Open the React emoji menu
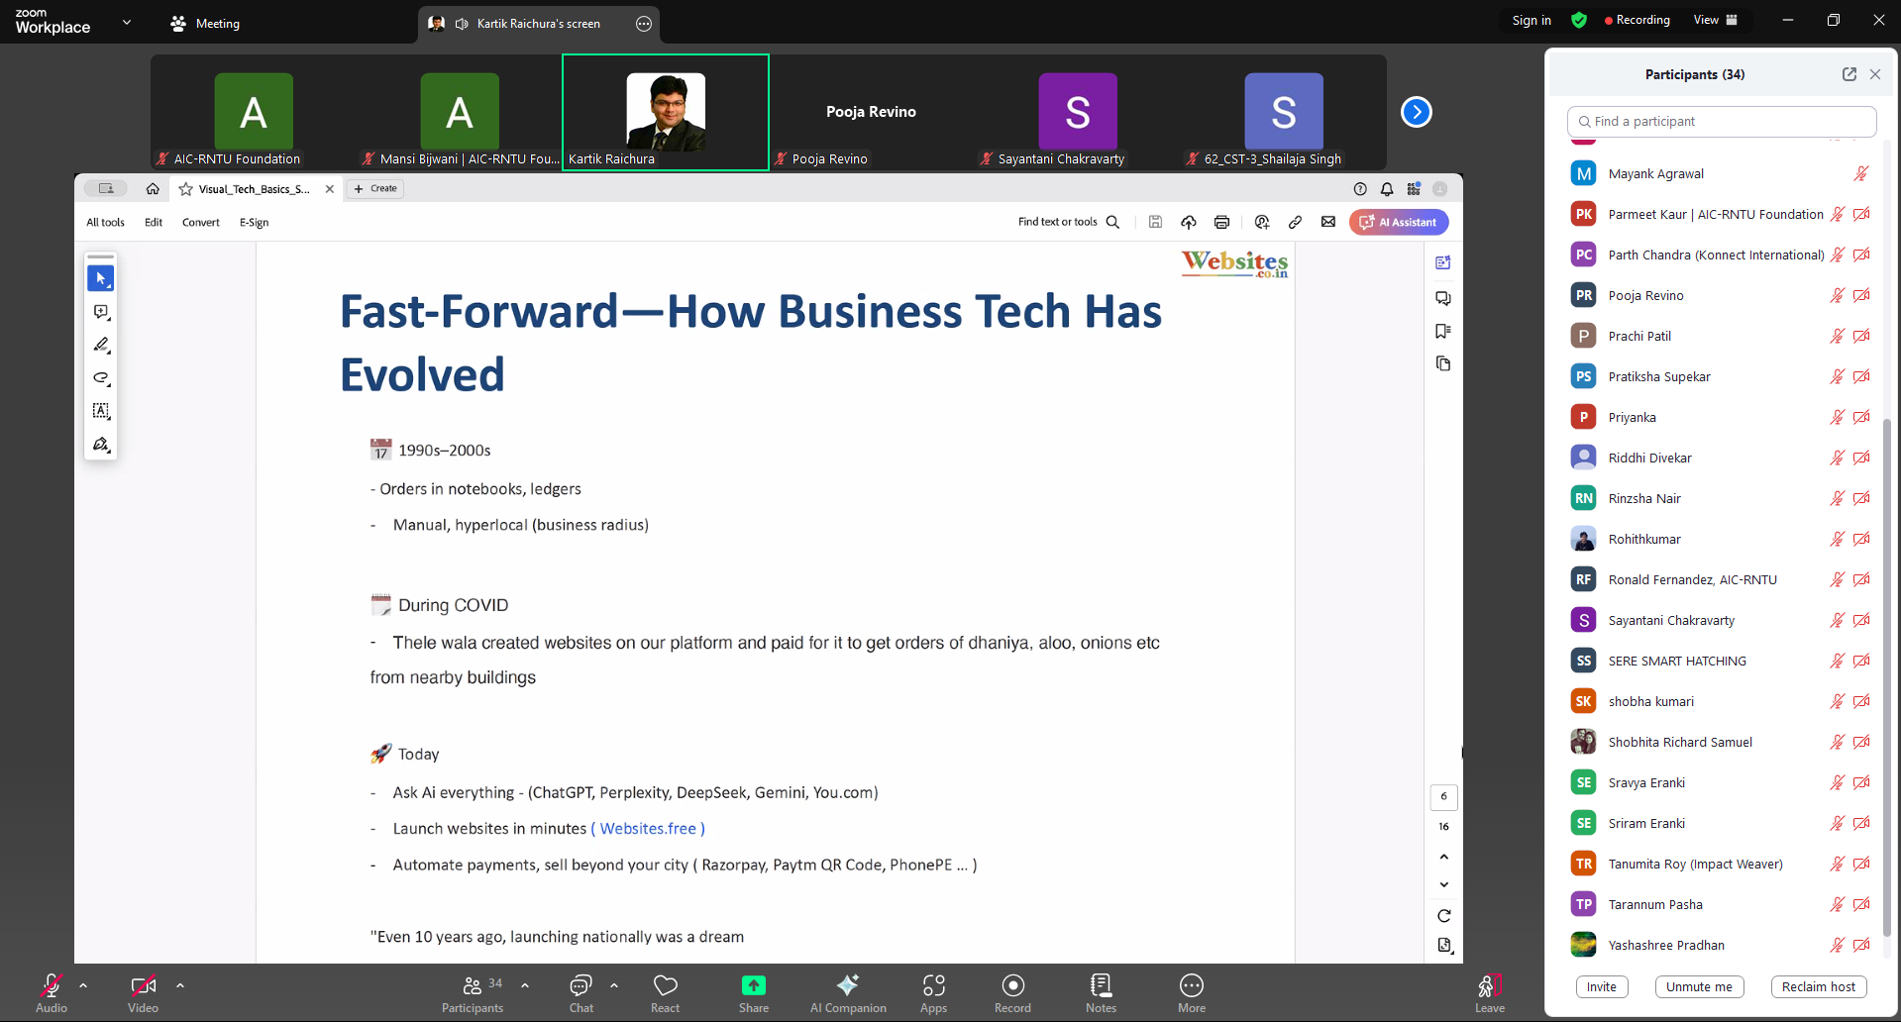The width and height of the screenshot is (1901, 1022). pos(665,993)
